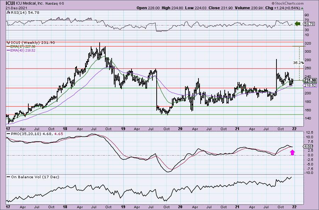This screenshot has height=210, width=319.
Task: Click the 140 price axis label
Action: click(308, 118)
